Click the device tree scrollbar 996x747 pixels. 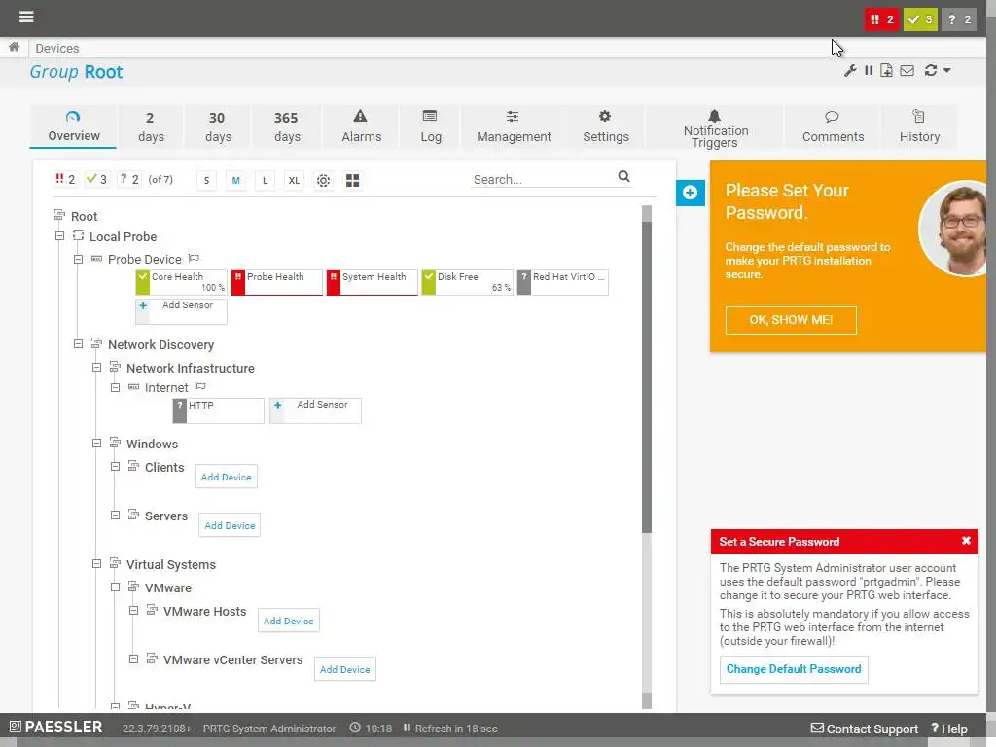(647, 377)
